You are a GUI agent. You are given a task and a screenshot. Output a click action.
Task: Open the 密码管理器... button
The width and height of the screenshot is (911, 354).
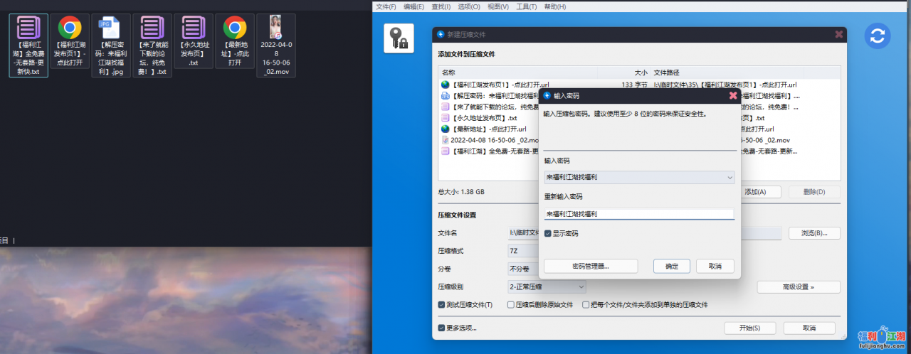[590, 266]
